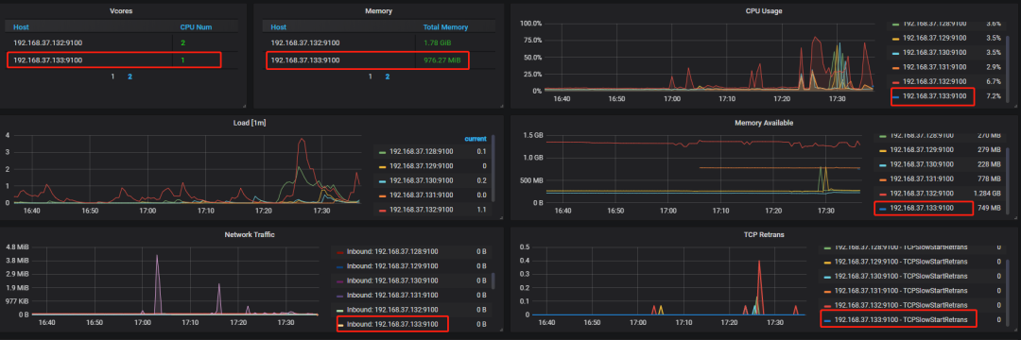Open the CPU Usage panel title menu
The height and width of the screenshot is (340, 1021).
click(x=764, y=11)
